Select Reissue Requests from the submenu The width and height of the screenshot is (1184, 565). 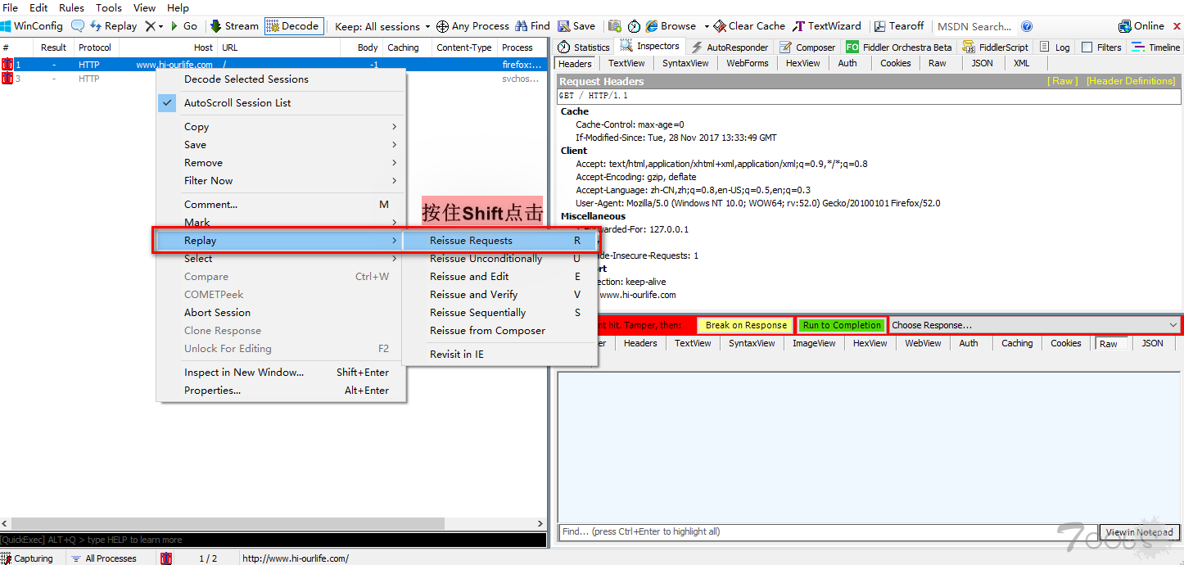(471, 241)
